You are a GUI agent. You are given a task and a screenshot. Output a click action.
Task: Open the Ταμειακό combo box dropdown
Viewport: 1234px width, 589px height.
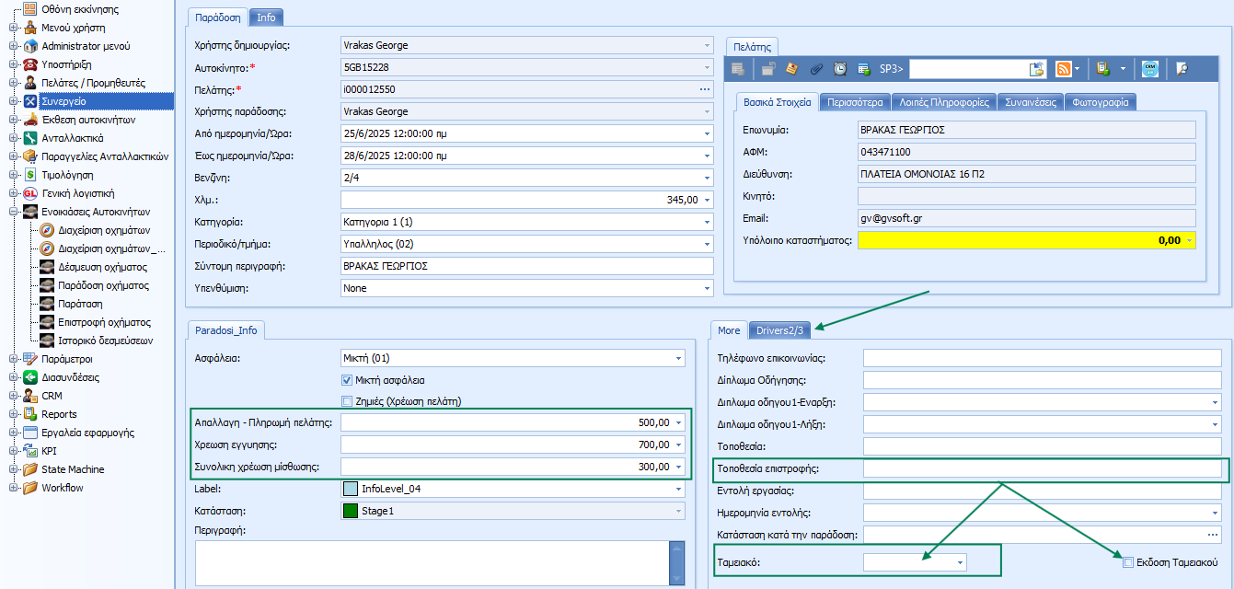[x=960, y=561]
